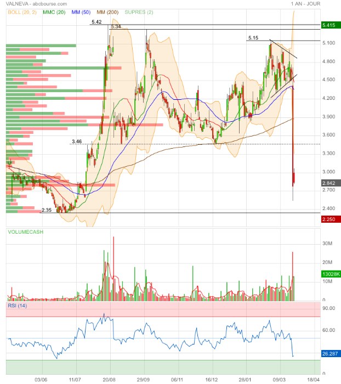Click the 60.00 RSI axis label
The image size is (341, 384).
coord(329,330)
